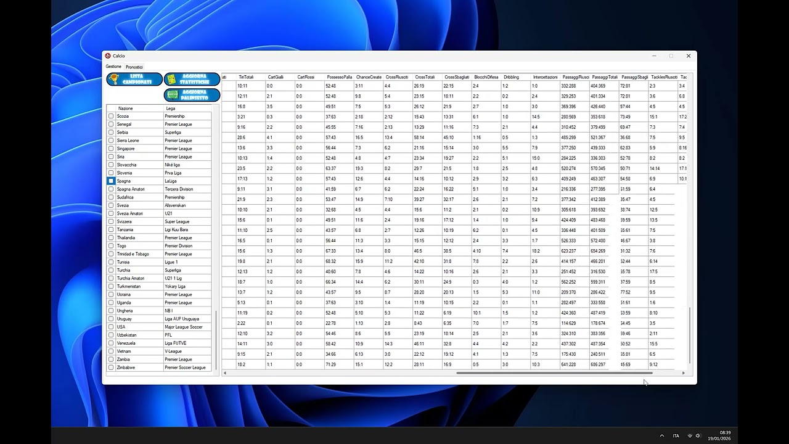Tick the Scozia Premiership checkbox
Screen dimensions: 789x444
pos(111,116)
